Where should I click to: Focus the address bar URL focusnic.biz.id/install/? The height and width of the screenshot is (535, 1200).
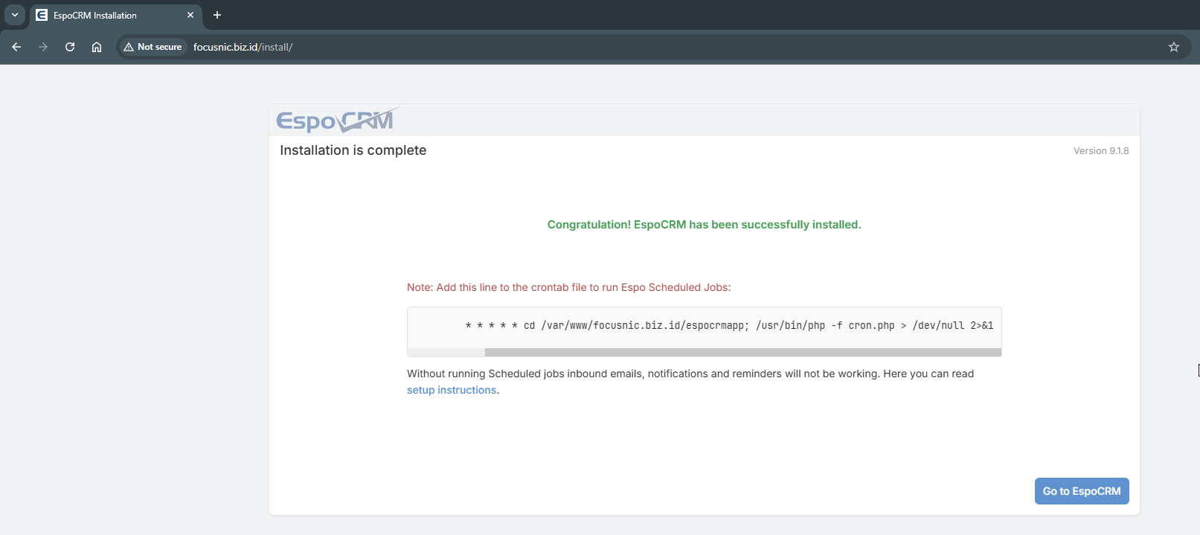click(x=243, y=47)
